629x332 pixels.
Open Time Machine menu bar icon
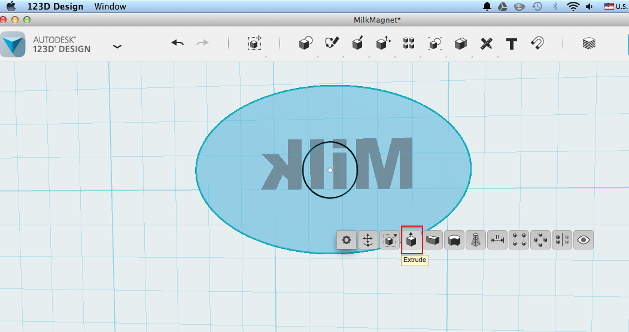pos(537,7)
